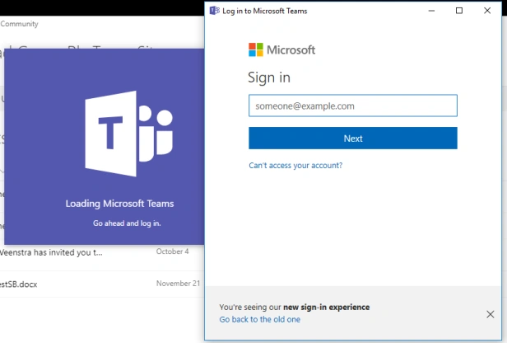Viewport: 507px width, 343px height.
Task: Click the blue Next button
Action: [353, 139]
